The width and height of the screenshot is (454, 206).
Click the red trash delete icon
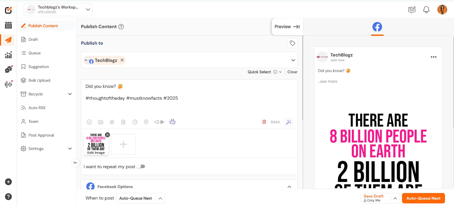point(264,122)
